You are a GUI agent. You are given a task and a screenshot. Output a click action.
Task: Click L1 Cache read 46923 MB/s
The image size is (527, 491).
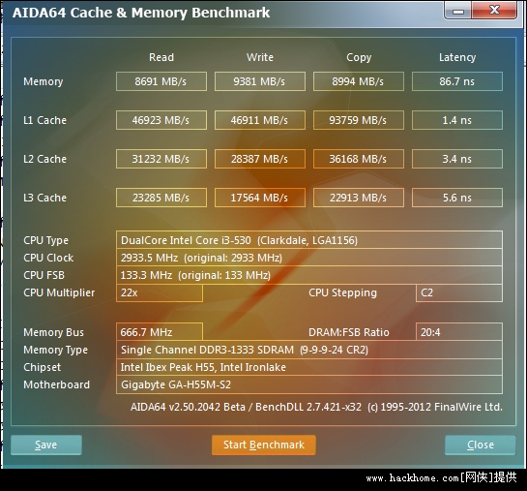(161, 120)
